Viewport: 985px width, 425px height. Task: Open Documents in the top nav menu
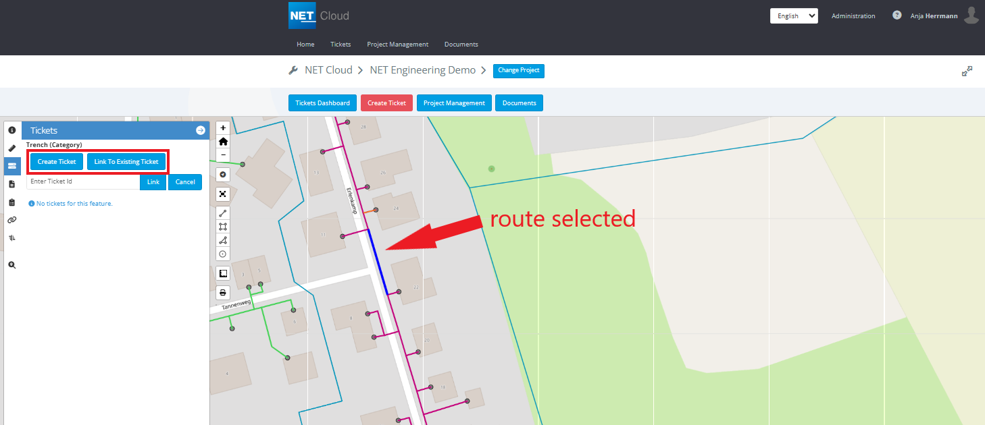[x=461, y=45]
